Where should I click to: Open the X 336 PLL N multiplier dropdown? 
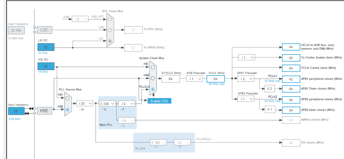107,104
